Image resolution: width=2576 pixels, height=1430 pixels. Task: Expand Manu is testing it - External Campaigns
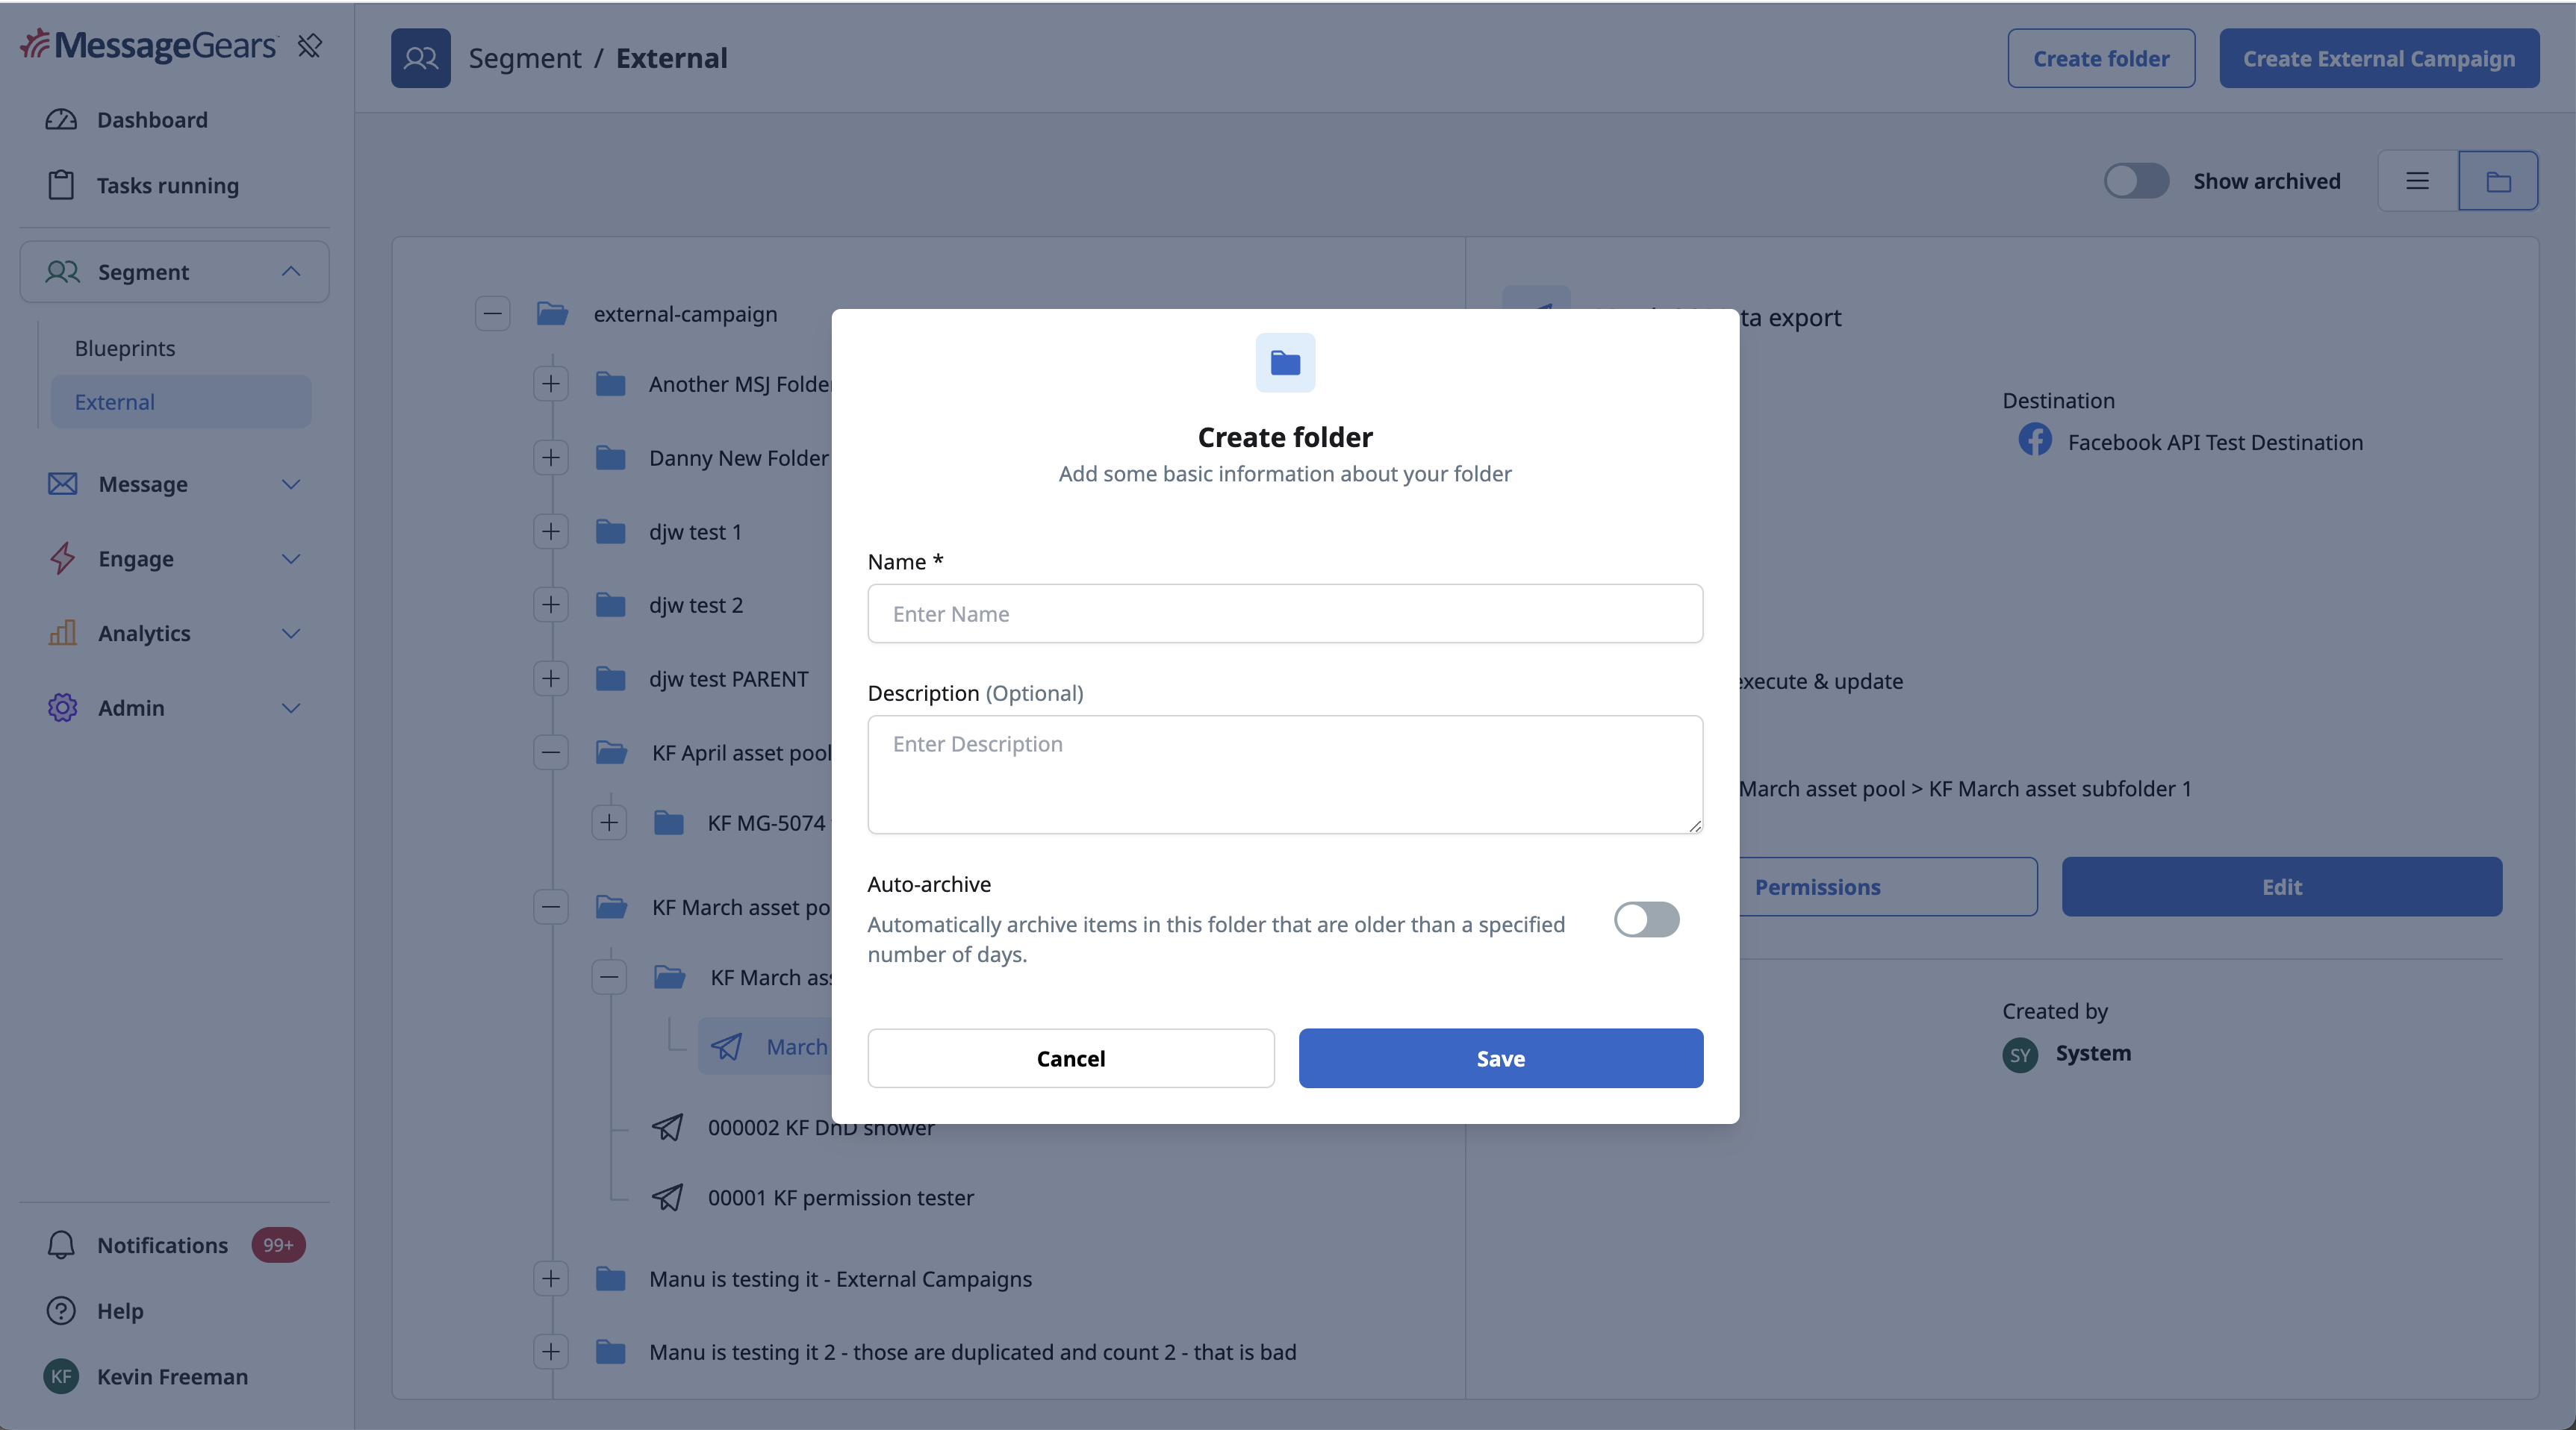tap(551, 1279)
